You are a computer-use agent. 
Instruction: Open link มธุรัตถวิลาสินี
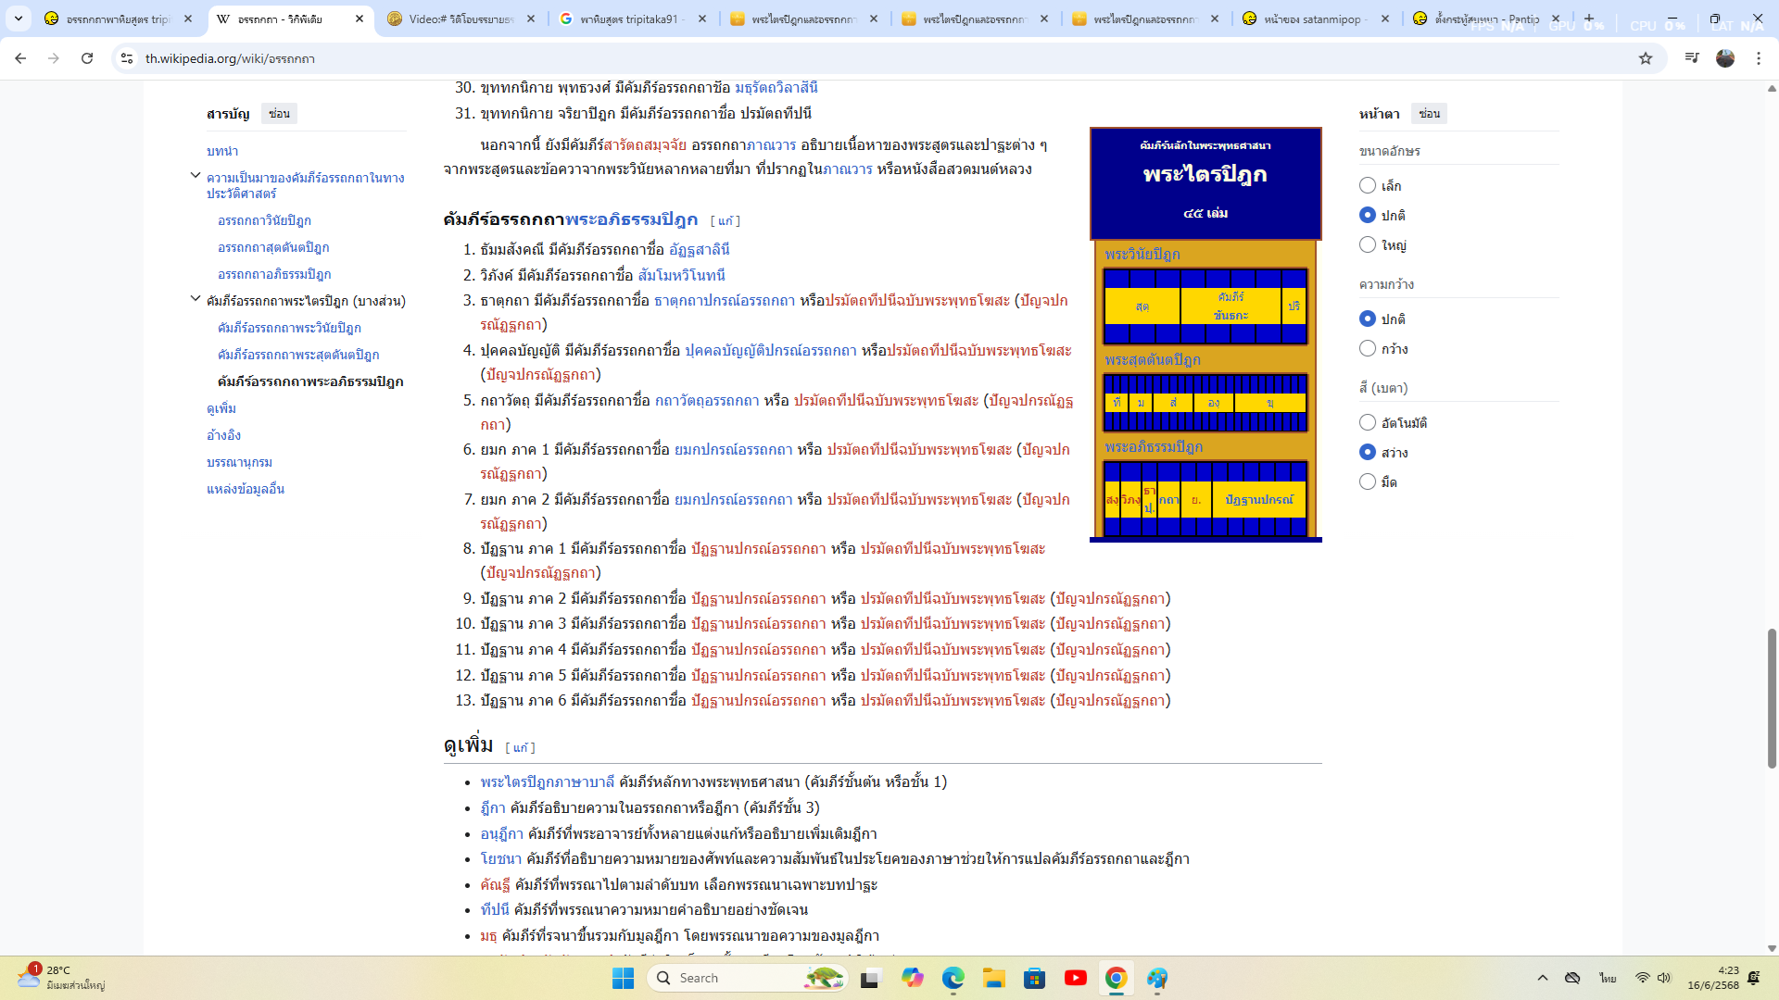tap(776, 87)
